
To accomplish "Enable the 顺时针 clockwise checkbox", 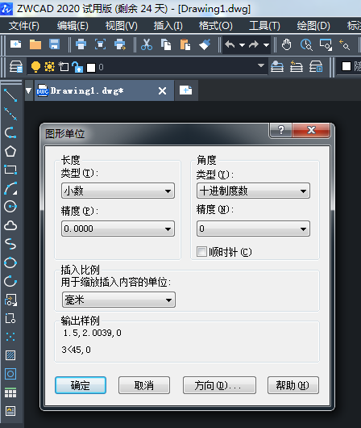I will [201, 251].
